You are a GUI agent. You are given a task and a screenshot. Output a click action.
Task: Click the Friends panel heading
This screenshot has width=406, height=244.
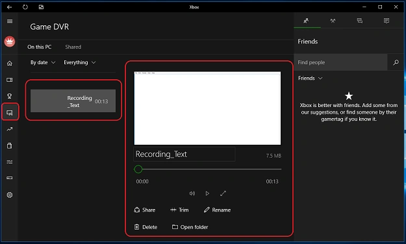[x=308, y=42]
